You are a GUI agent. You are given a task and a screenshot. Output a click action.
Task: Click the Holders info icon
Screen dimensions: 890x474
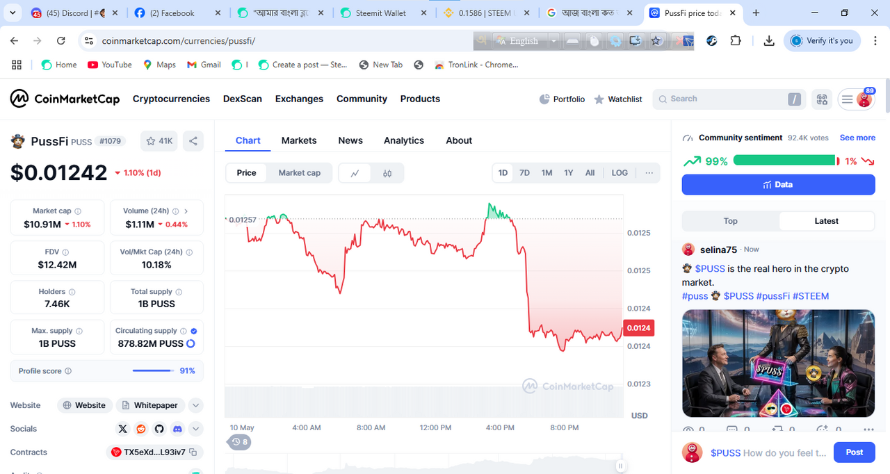72,292
